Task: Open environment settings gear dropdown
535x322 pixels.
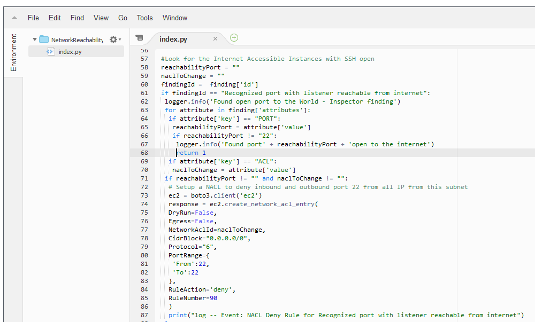Action: 115,40
